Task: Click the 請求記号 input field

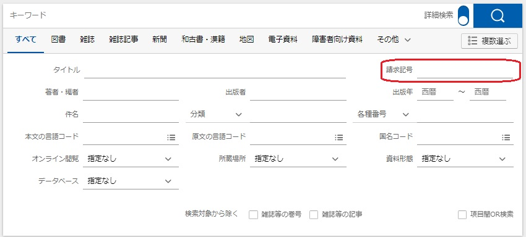Action: click(465, 70)
